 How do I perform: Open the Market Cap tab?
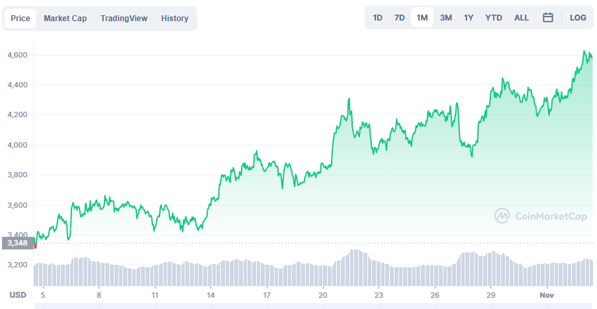(65, 19)
